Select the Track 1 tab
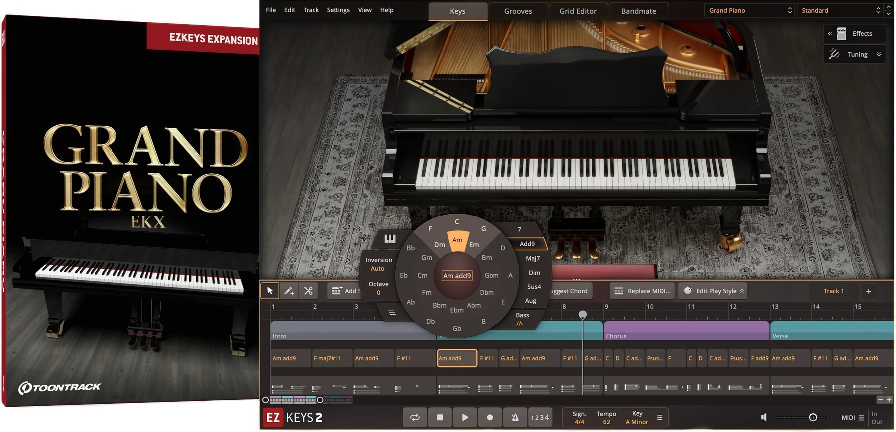896x432 pixels. 834,291
